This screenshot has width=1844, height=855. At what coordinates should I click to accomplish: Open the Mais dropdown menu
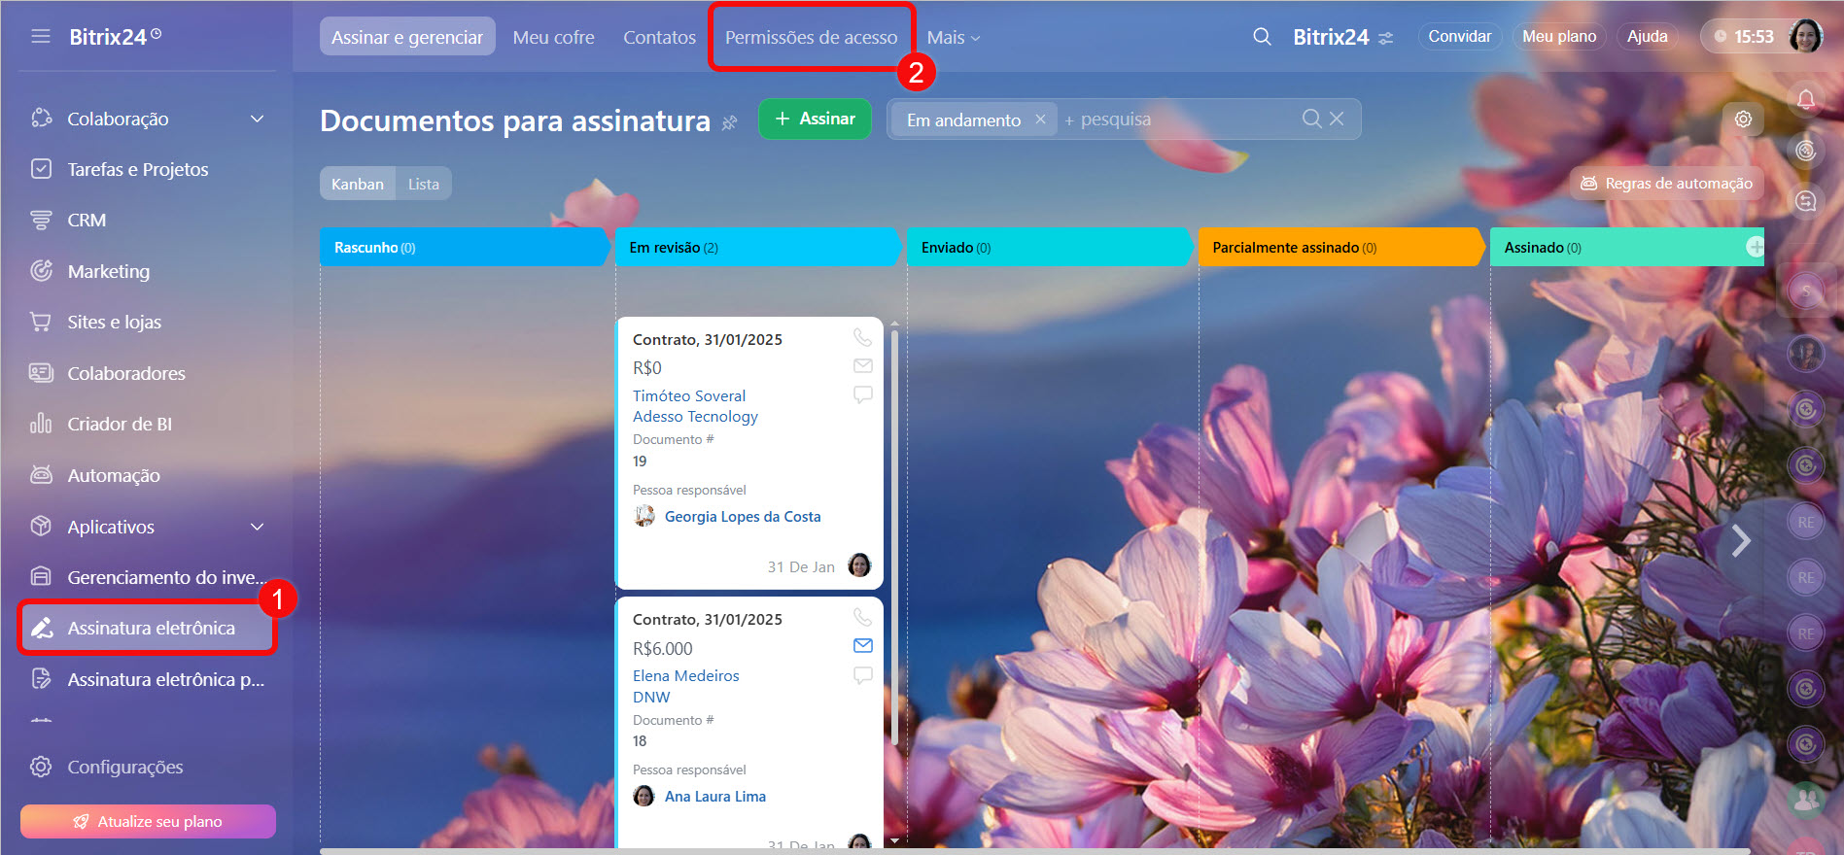pos(953,37)
